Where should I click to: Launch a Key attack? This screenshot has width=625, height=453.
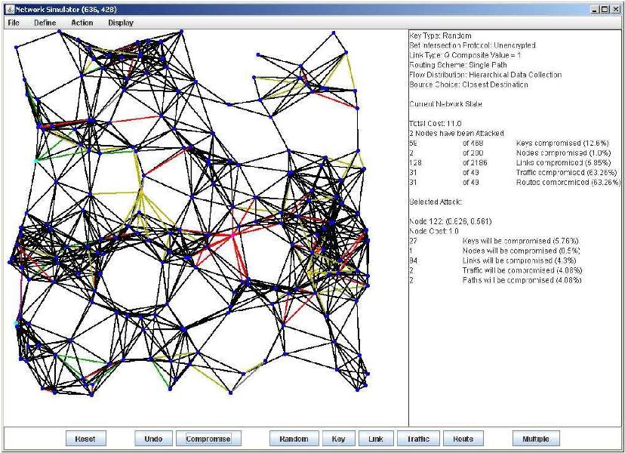click(337, 439)
